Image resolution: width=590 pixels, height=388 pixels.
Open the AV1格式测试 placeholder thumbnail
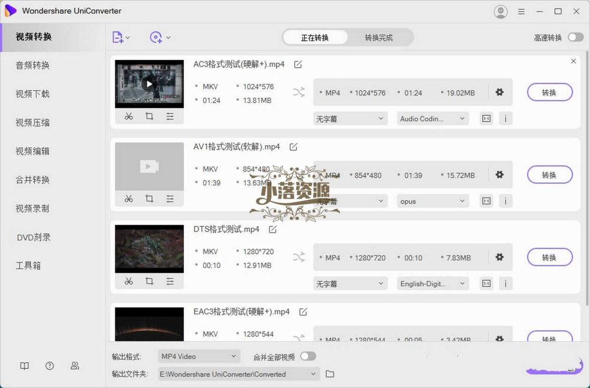pyautogui.click(x=149, y=166)
